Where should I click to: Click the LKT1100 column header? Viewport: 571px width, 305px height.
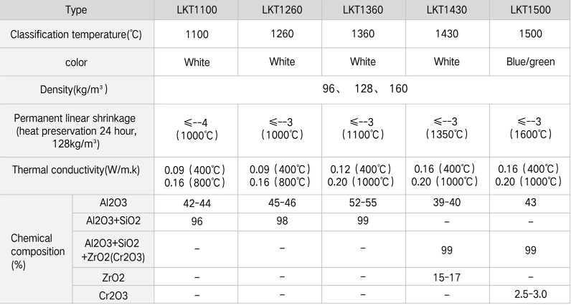tap(196, 10)
